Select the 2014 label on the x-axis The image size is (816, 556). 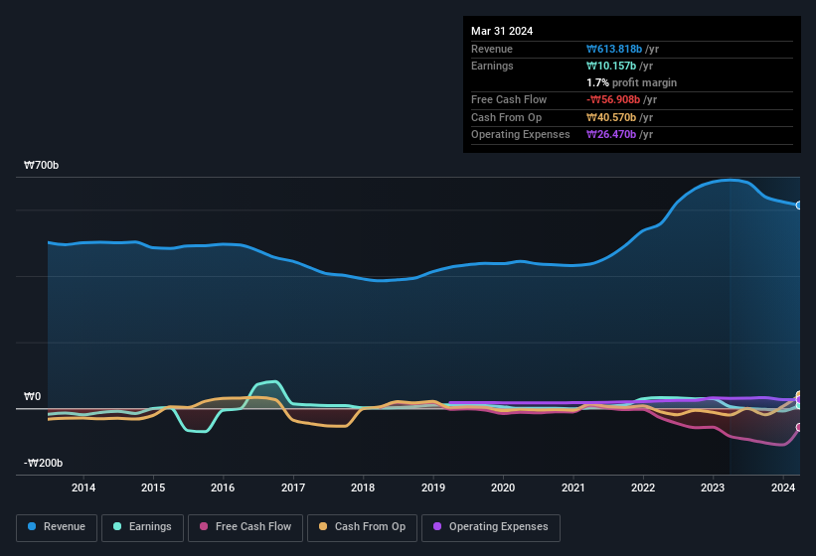[x=83, y=487]
